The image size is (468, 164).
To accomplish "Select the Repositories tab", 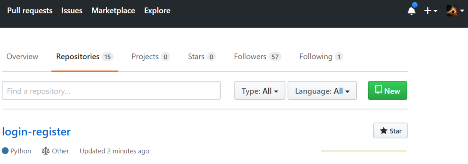I will click(85, 57).
